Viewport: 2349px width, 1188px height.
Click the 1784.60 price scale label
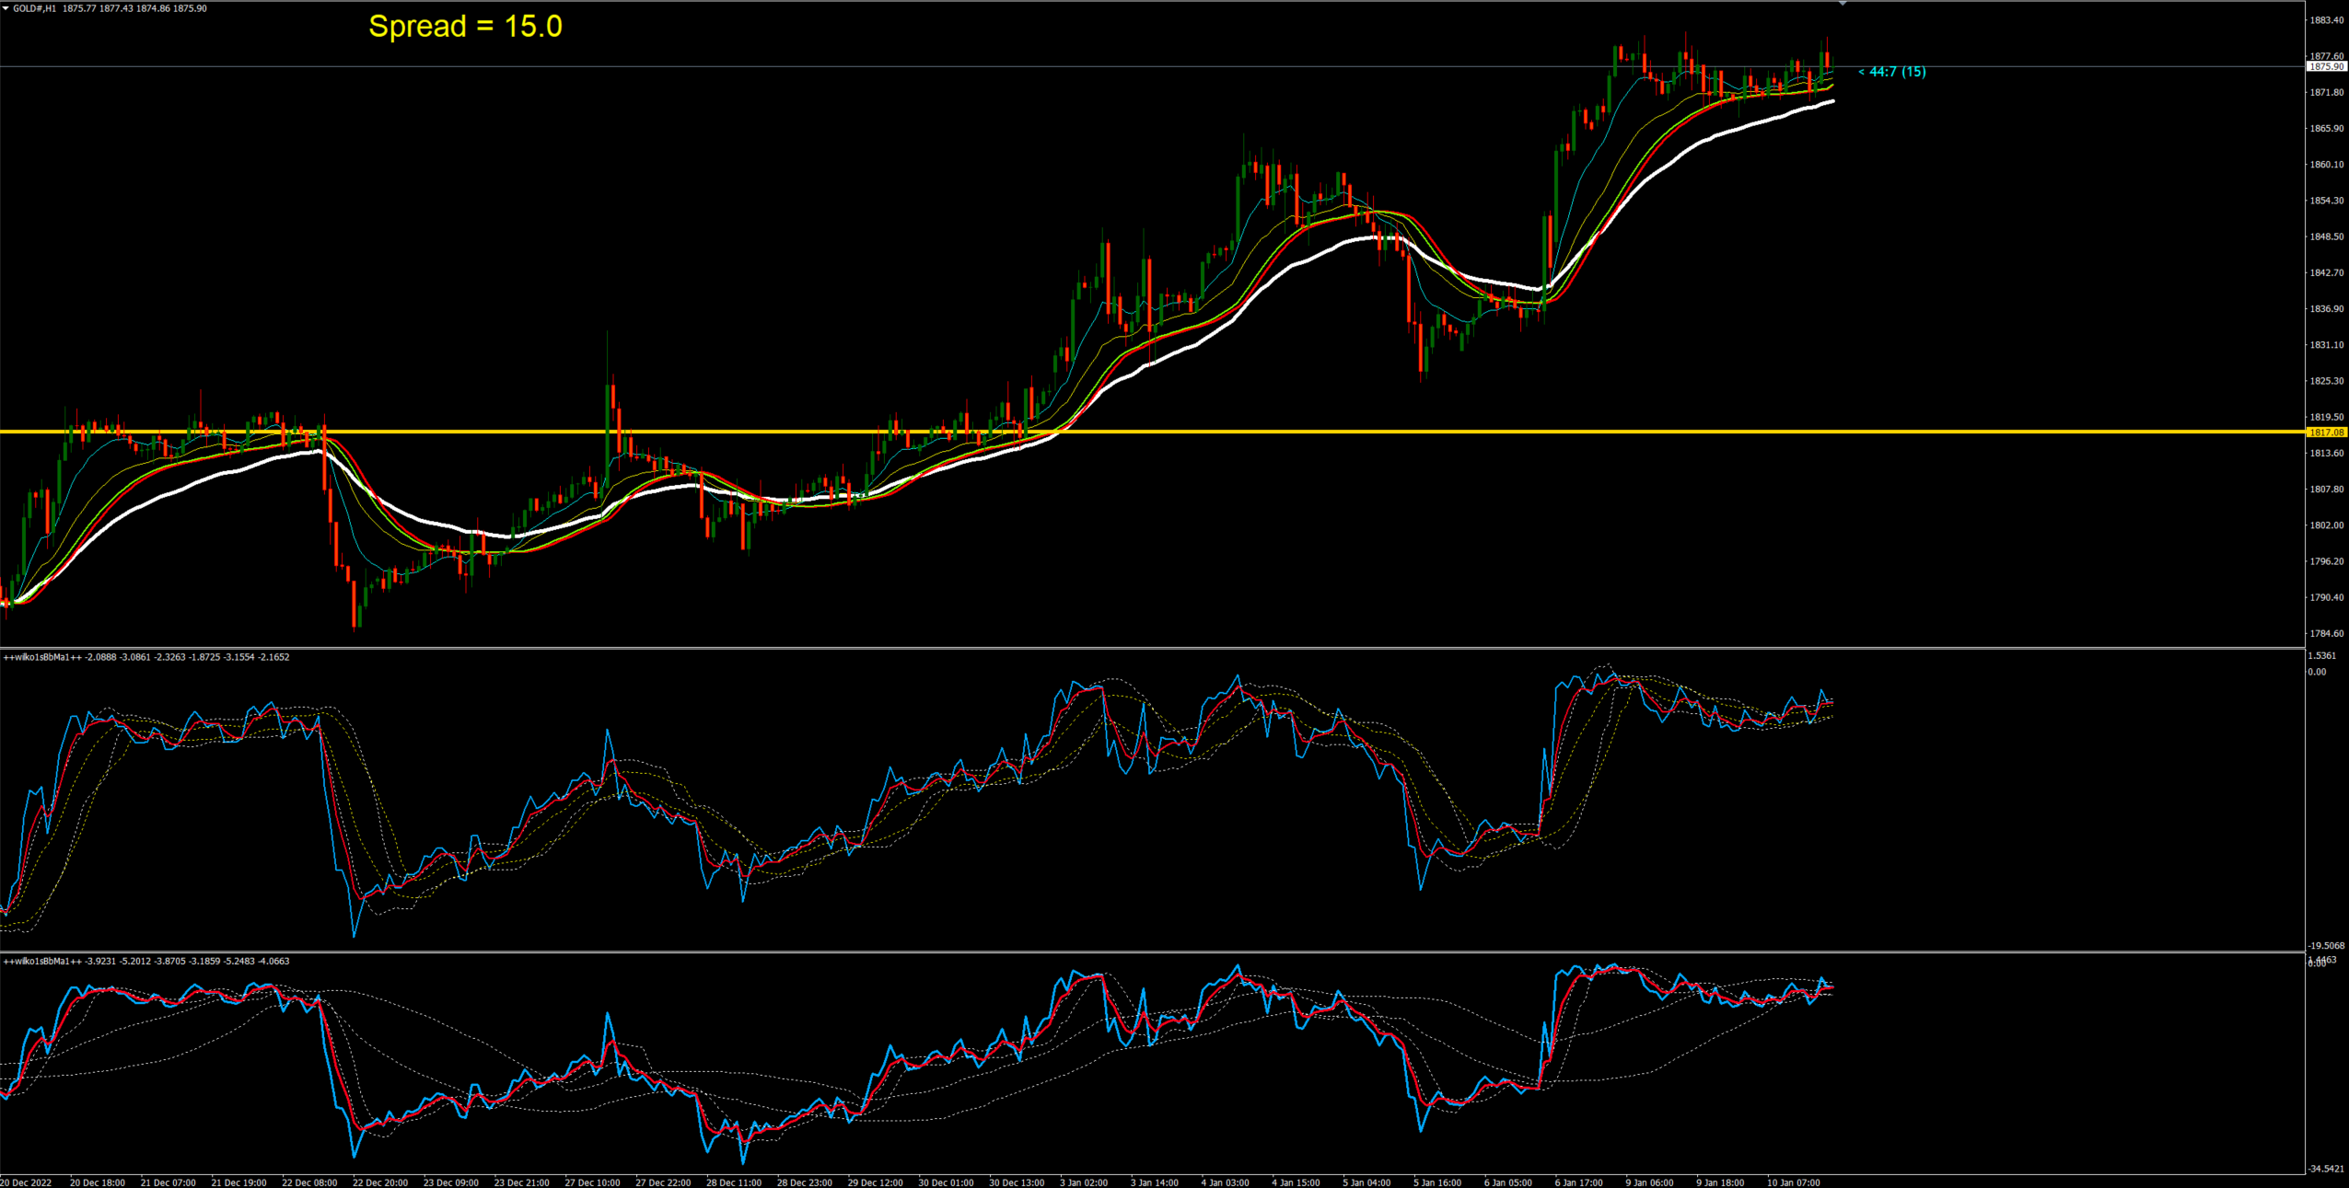[2326, 634]
